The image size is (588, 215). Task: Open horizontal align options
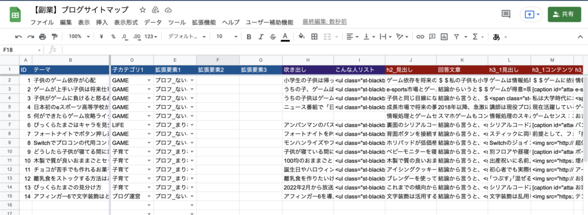[352, 36]
